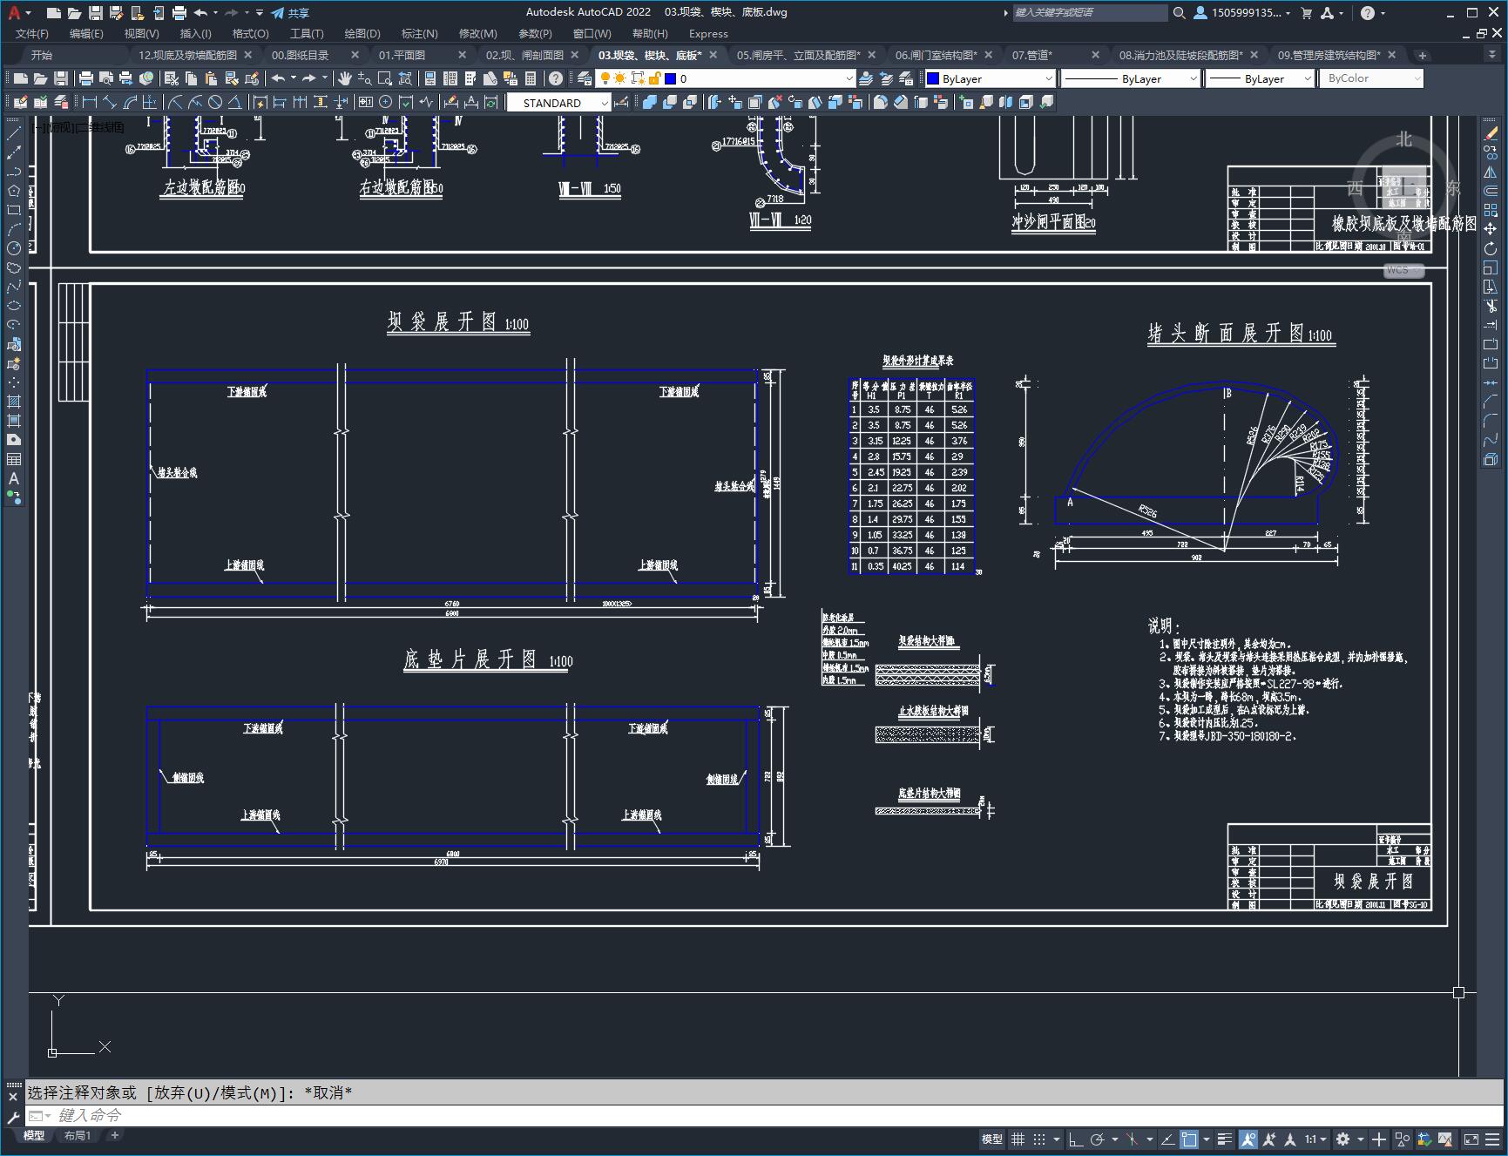Click the Save icon in quick access toolbar
This screenshot has width=1508, height=1156.
pyautogui.click(x=96, y=13)
